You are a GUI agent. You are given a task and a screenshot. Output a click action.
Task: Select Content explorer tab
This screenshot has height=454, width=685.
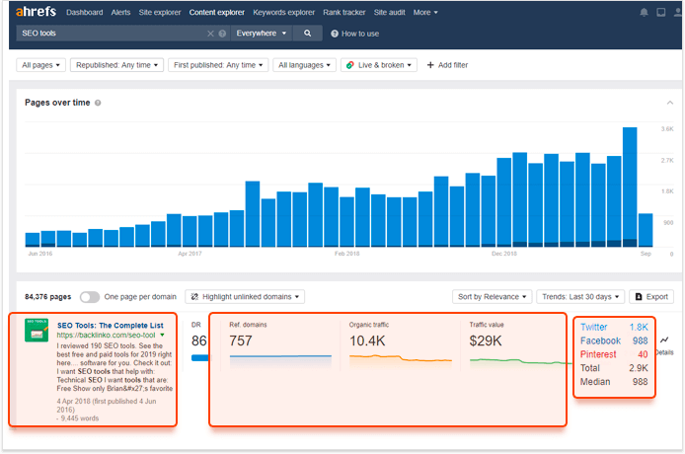pyautogui.click(x=217, y=12)
